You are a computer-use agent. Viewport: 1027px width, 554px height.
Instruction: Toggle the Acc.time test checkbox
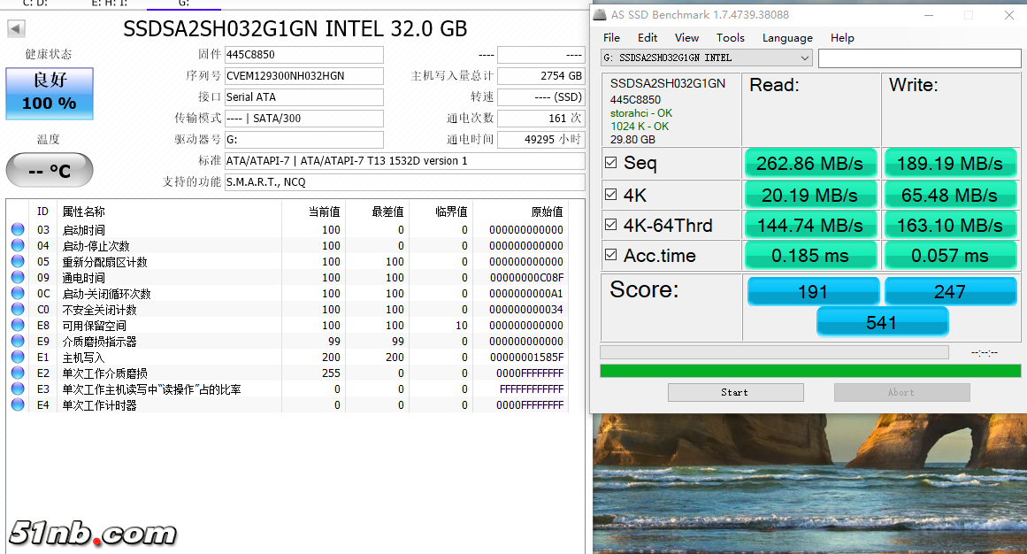[x=610, y=256]
